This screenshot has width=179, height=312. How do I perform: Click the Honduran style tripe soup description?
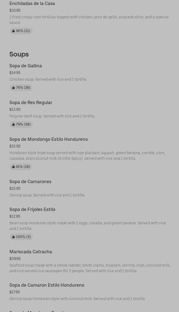point(87,156)
